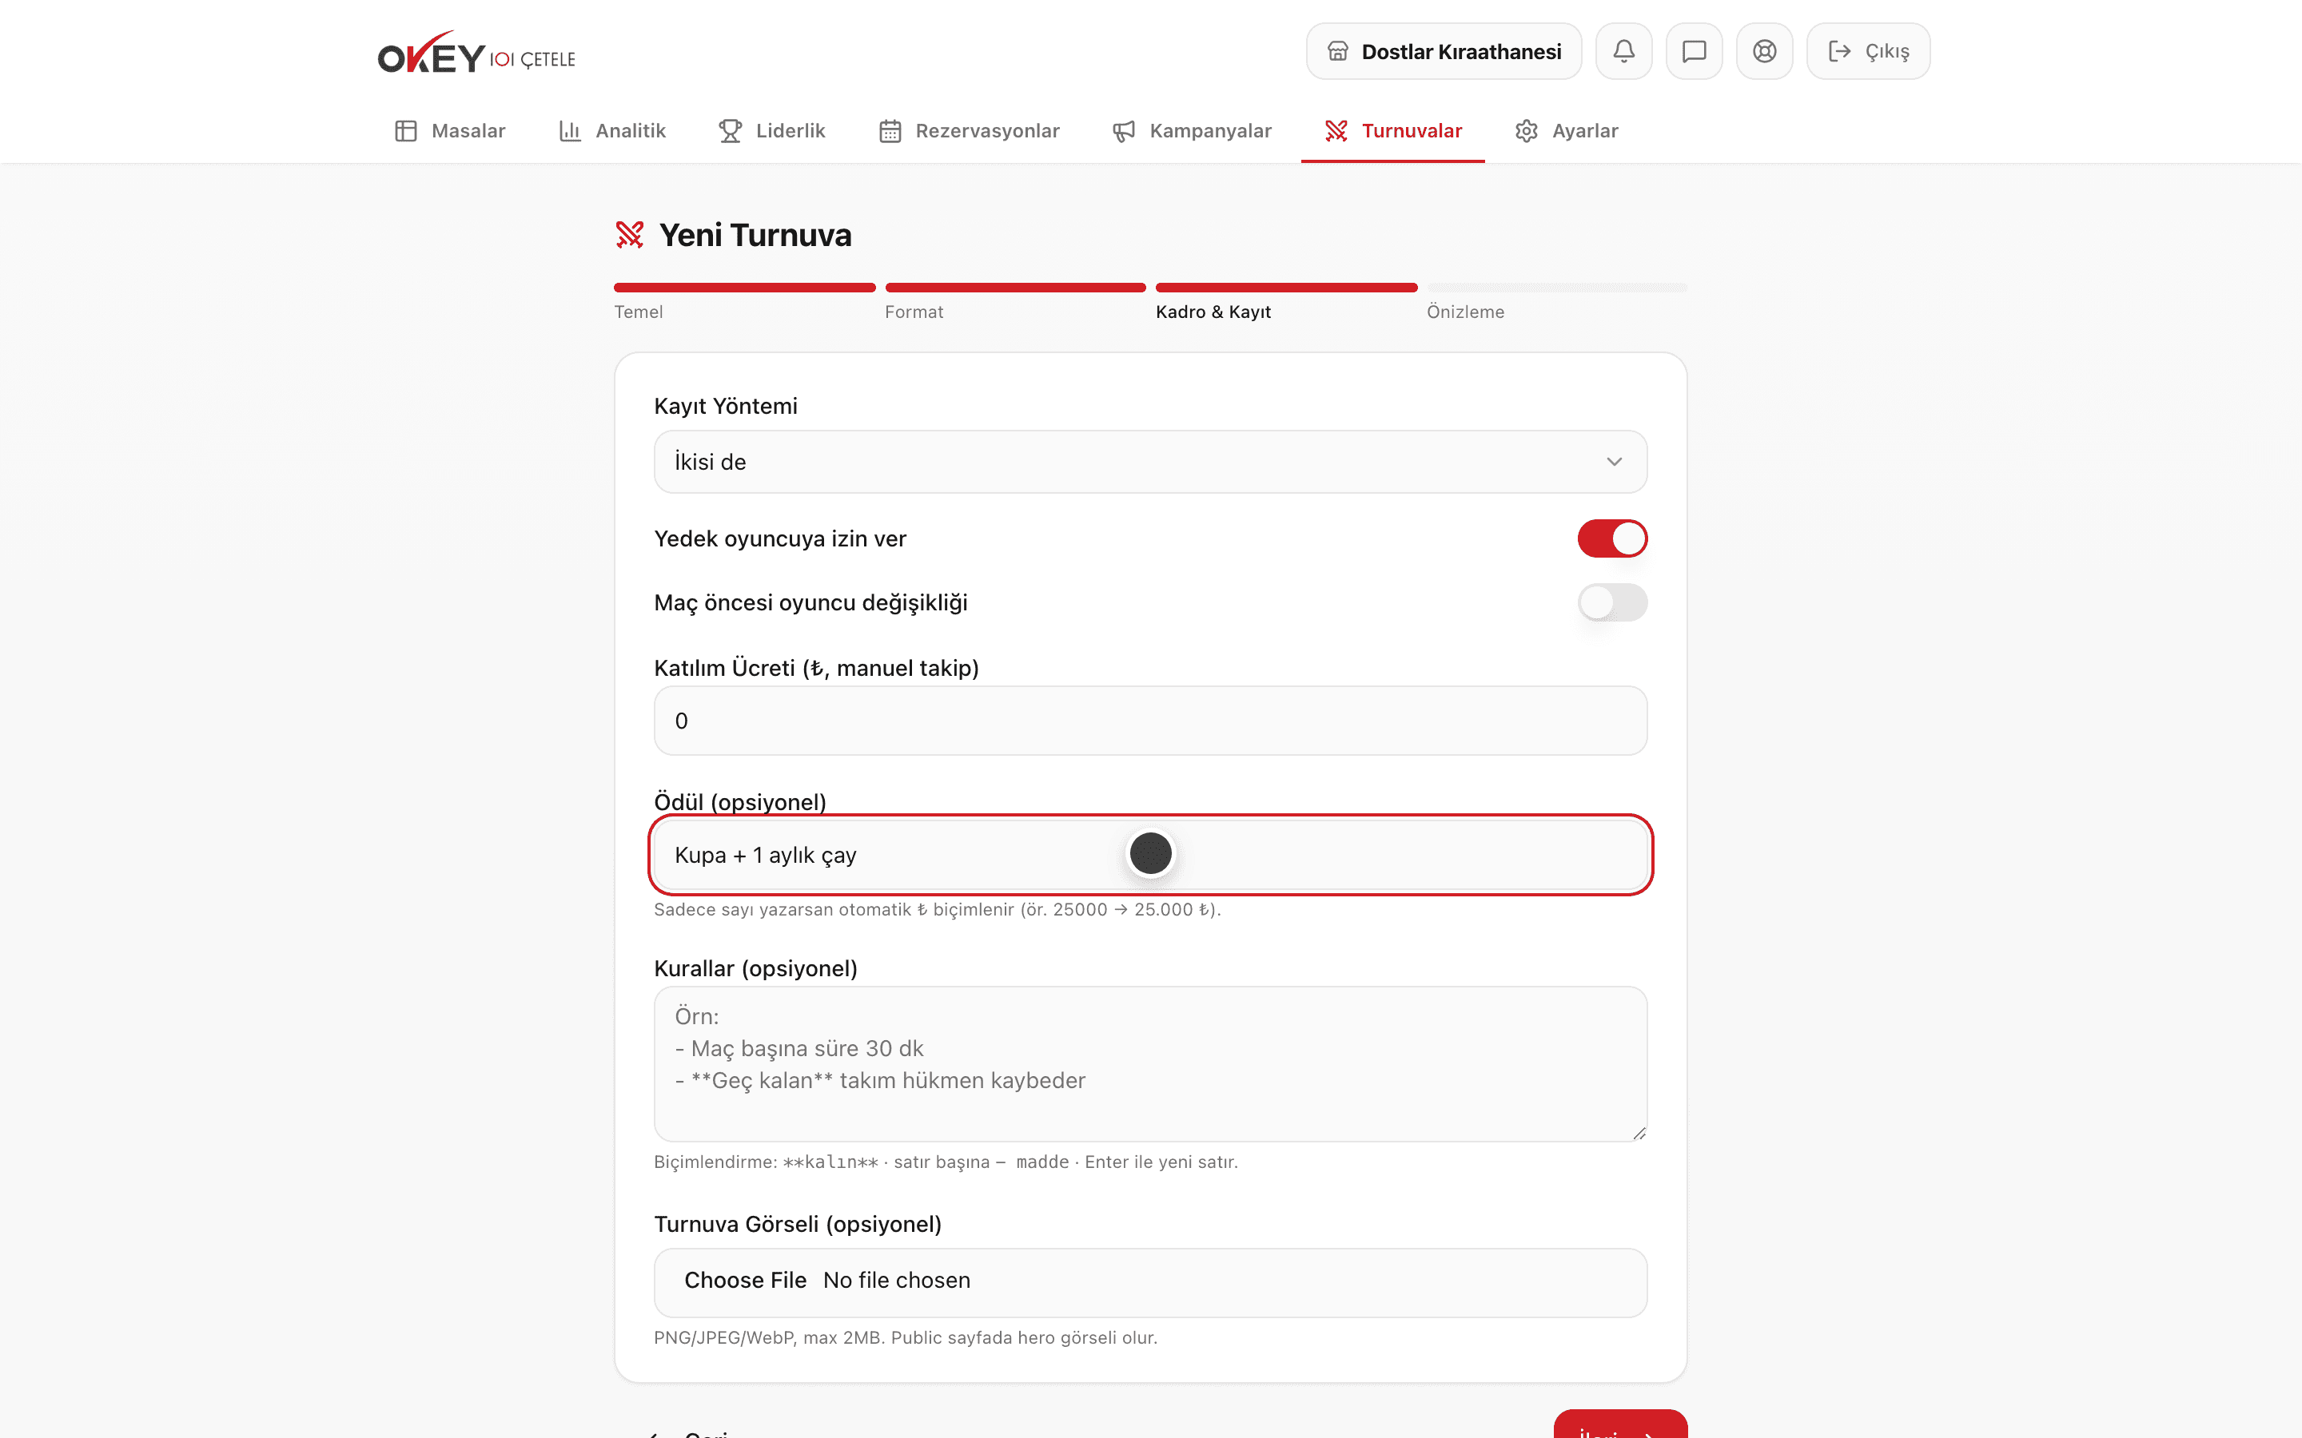Click the Ödül input field
This screenshot has height=1438, width=2302.
tap(1150, 855)
